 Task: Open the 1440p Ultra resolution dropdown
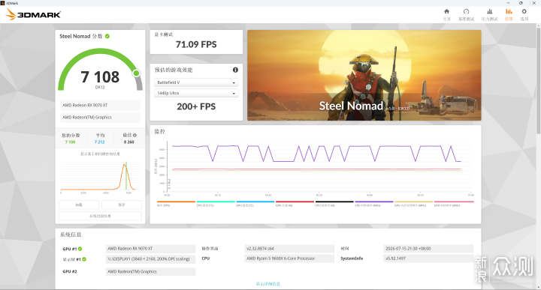tap(196, 93)
